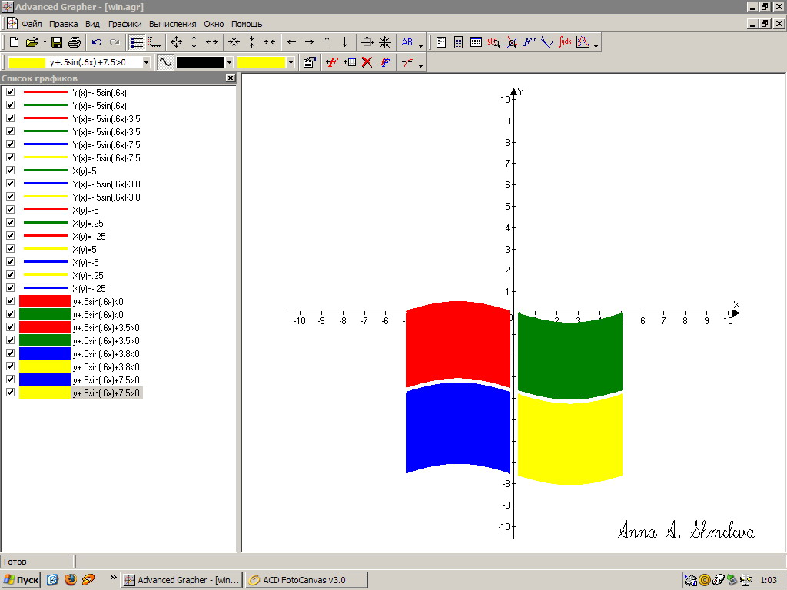787x590 pixels.
Task: Open the yellow fill color dropdown
Action: click(291, 62)
